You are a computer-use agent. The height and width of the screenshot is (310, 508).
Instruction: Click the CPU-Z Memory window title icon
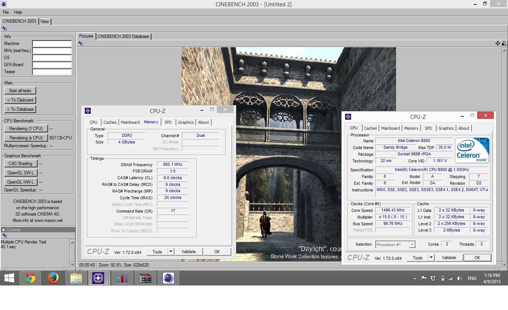tap(88, 110)
